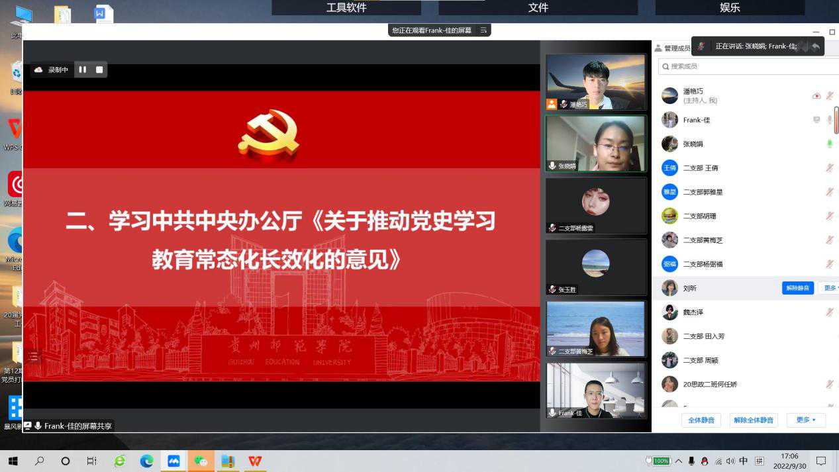Expand the system tray hidden icons

[x=679, y=461]
